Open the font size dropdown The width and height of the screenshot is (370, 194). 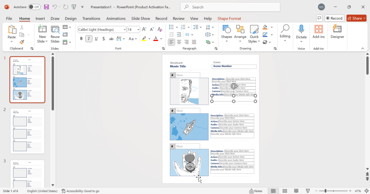(x=138, y=30)
